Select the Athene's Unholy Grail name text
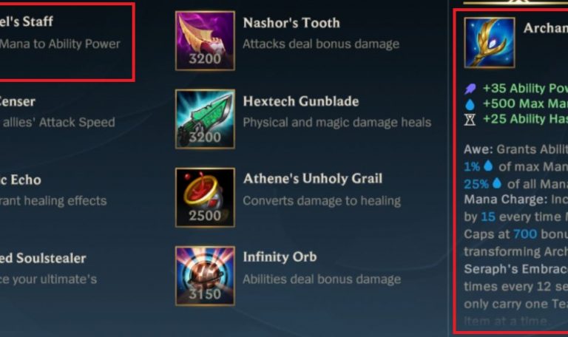Viewport: 568px width, 337px height. tap(313, 179)
